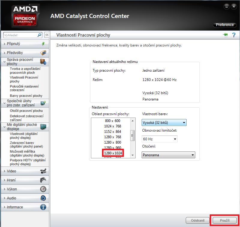Select resolution 1024 x 768
Screen dimensions: 240x227
pyautogui.click(x=112, y=126)
